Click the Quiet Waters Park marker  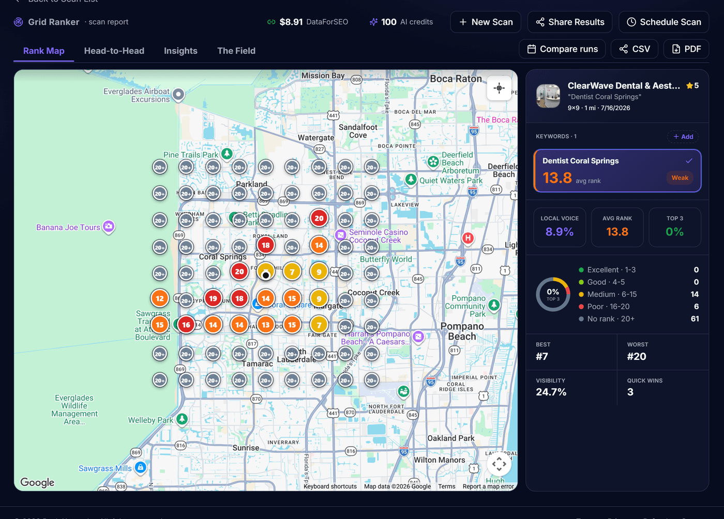411,179
